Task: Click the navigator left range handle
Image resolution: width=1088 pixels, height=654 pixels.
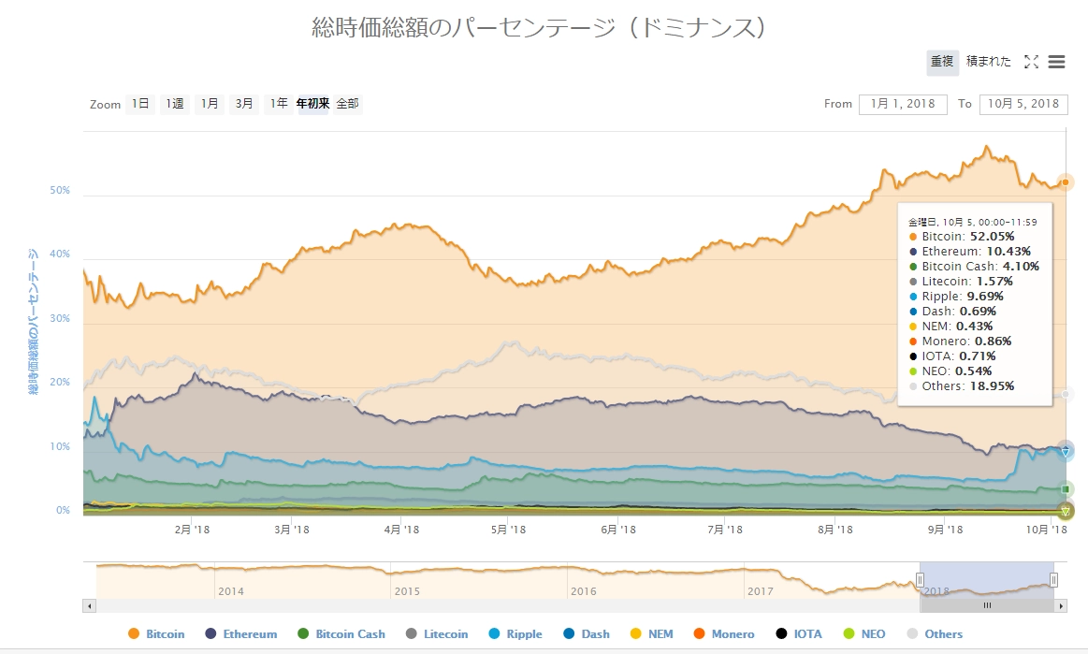Action: click(x=920, y=580)
